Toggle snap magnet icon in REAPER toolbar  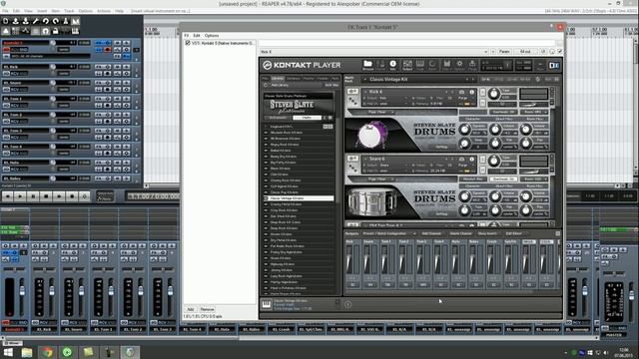click(45, 31)
